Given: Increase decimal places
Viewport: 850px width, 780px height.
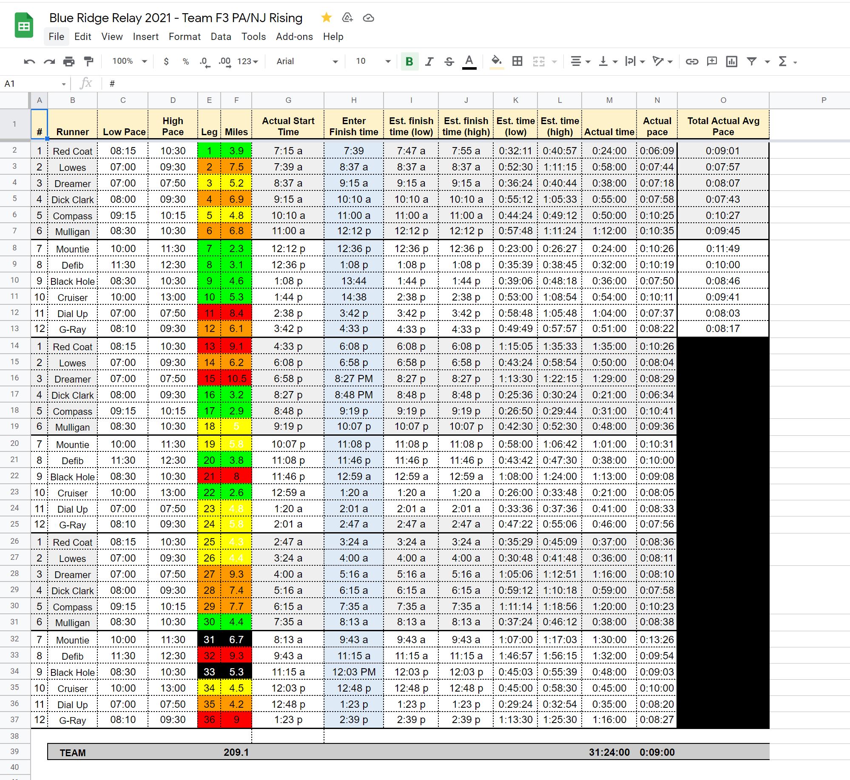Looking at the screenshot, I should coord(225,62).
